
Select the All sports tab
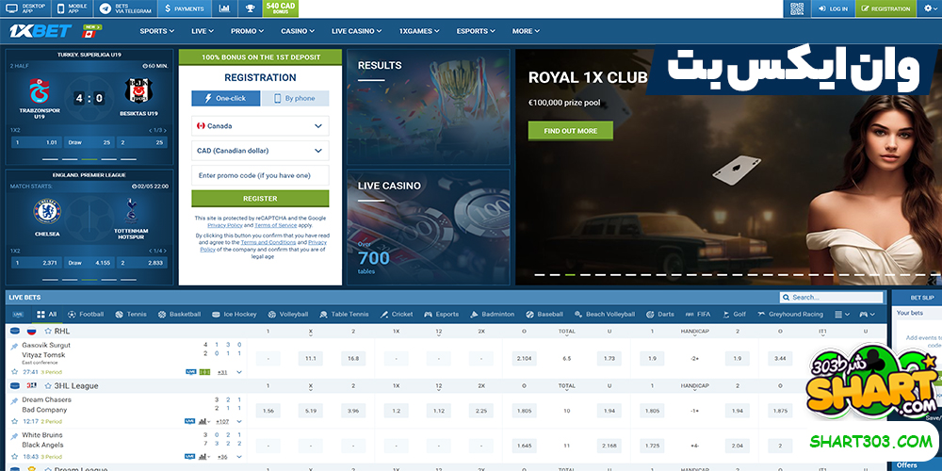47,315
